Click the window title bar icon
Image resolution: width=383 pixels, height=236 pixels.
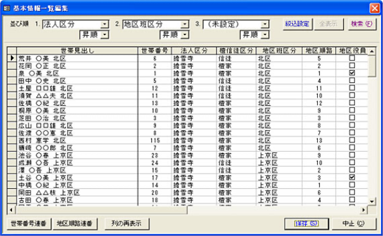[x=6, y=8]
